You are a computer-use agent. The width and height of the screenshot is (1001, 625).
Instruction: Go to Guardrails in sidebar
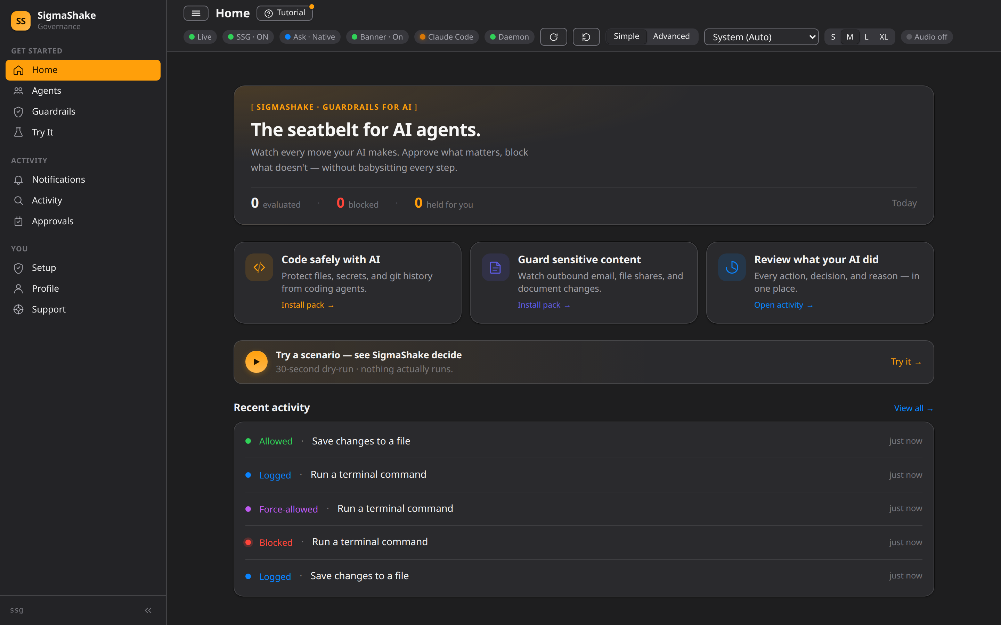click(x=83, y=111)
